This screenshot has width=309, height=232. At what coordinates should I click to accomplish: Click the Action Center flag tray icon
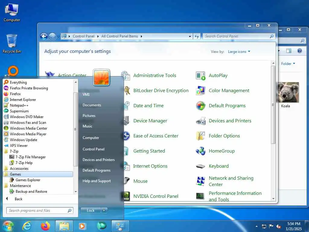[271, 226]
